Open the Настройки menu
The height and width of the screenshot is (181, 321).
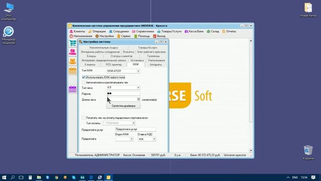105,36
